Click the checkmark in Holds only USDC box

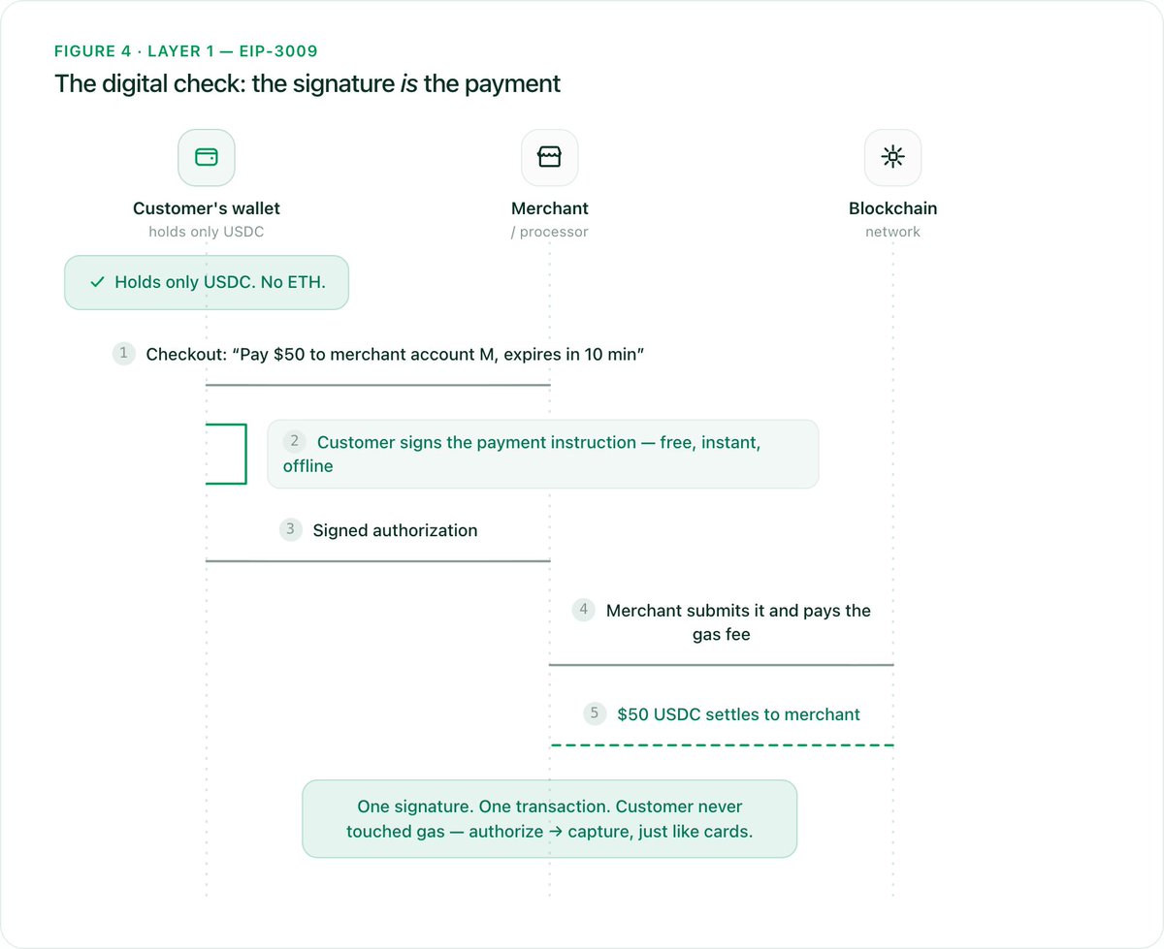click(97, 283)
